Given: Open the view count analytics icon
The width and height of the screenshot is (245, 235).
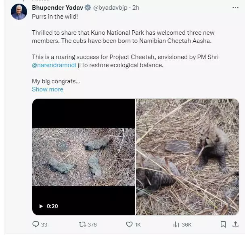Looking at the screenshot, I should (176, 224).
